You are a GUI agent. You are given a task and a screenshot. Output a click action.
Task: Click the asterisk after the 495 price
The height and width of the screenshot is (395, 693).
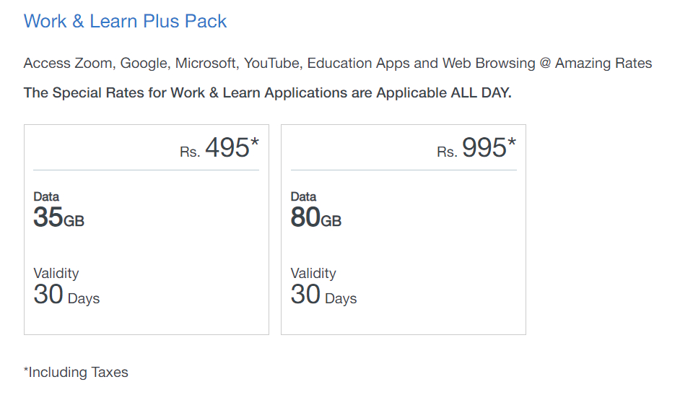pyautogui.click(x=255, y=143)
